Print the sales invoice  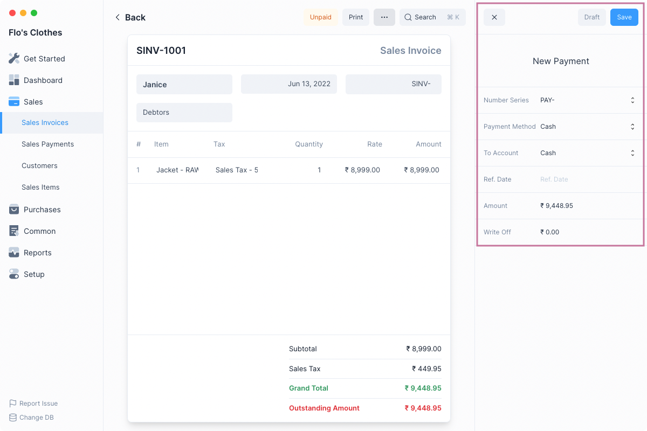pyautogui.click(x=356, y=17)
